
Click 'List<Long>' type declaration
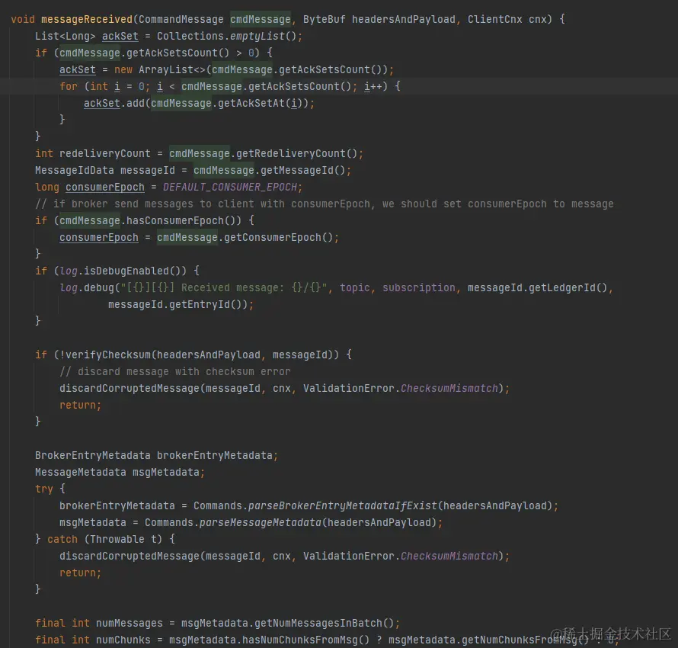[x=66, y=37]
